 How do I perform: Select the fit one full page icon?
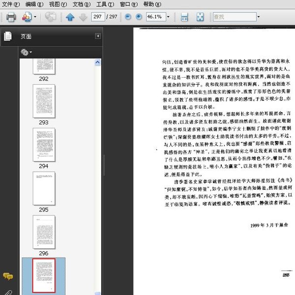tap(200, 17)
